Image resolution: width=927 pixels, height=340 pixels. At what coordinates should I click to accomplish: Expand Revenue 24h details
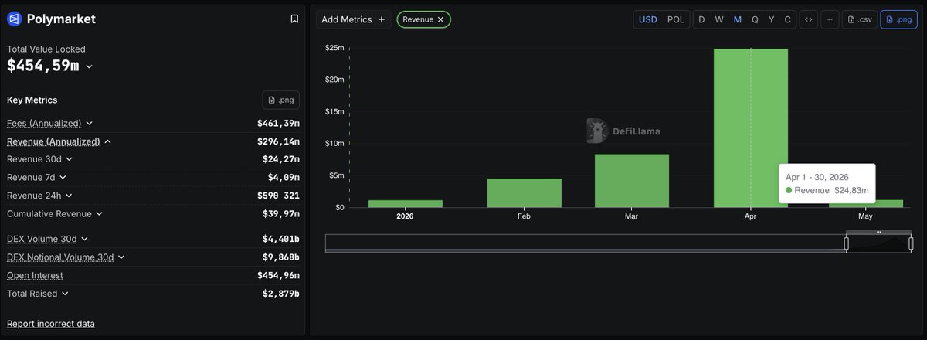click(x=69, y=195)
